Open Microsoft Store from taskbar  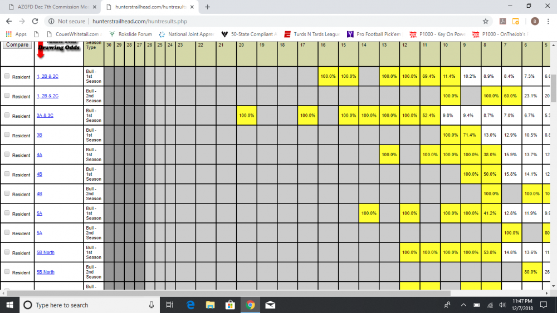[x=230, y=305]
